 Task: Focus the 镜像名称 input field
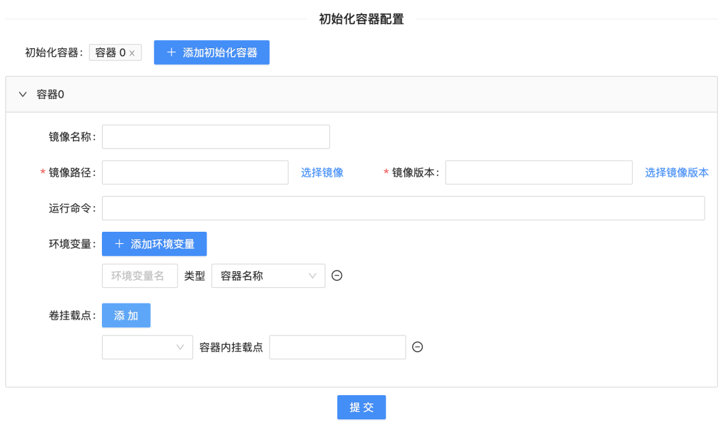point(216,137)
